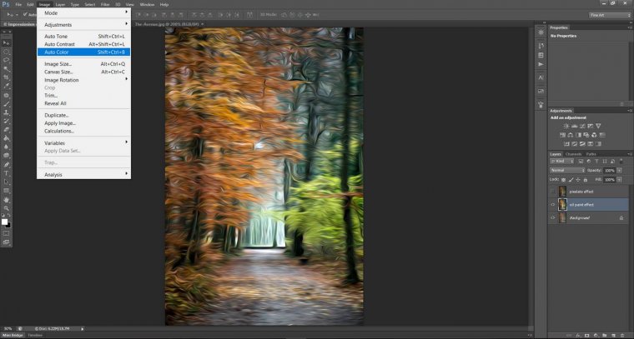Select the Lasso tool

[x=6, y=60]
